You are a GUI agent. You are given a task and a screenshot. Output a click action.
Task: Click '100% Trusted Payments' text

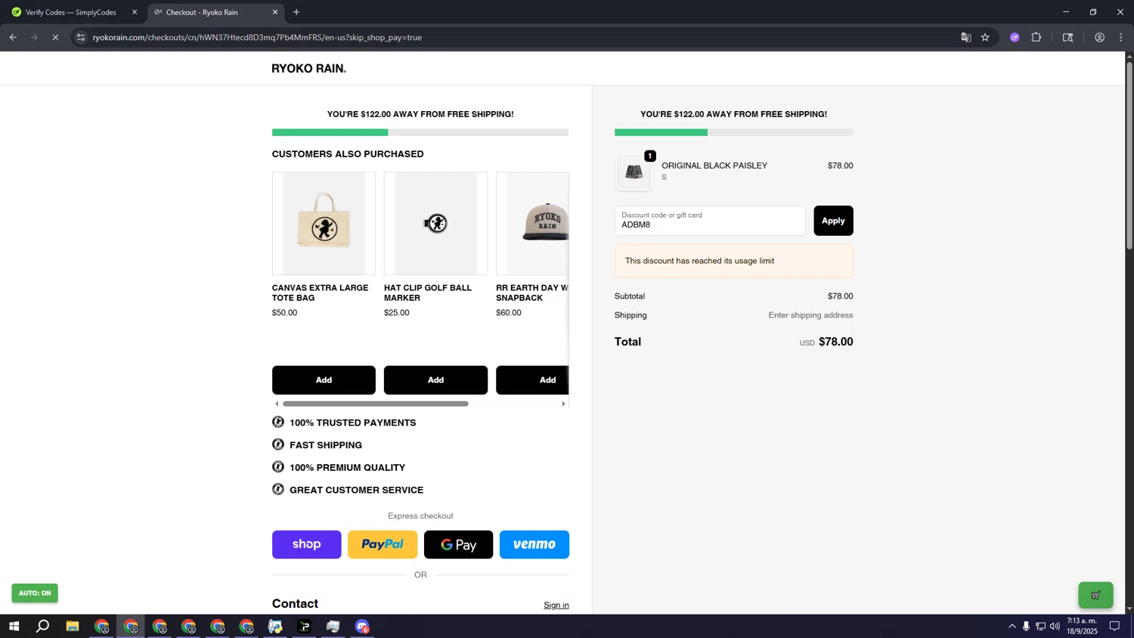click(352, 423)
